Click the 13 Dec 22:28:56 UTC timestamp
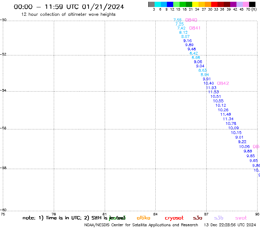Viewport: 260px width, 228px height. pos(230,225)
